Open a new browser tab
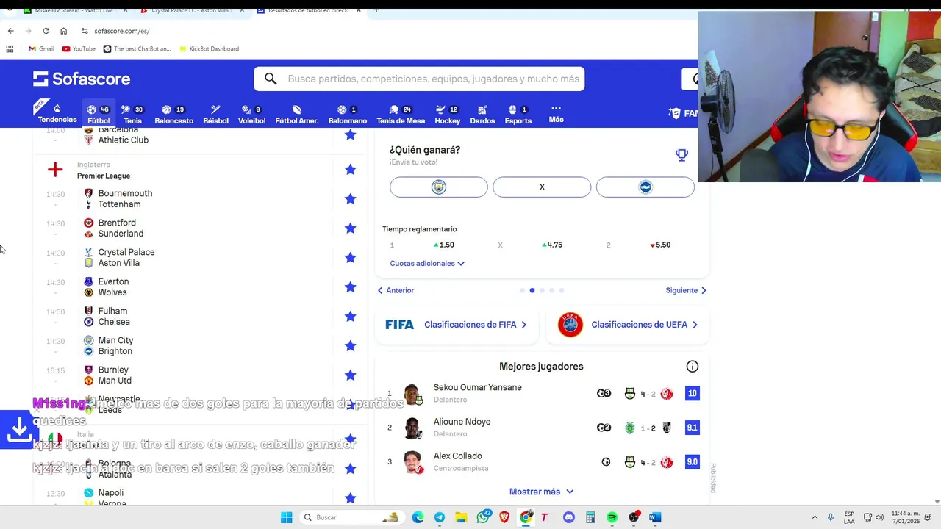 (x=376, y=10)
